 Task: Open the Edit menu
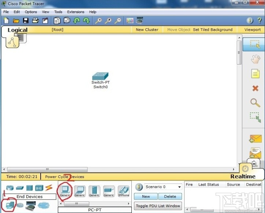point(16,12)
